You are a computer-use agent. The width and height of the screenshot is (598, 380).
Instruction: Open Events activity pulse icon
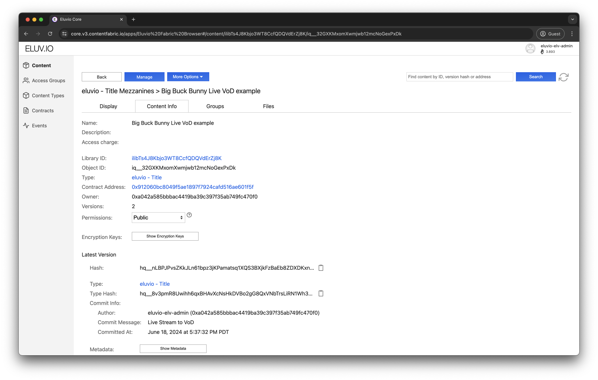tap(26, 126)
